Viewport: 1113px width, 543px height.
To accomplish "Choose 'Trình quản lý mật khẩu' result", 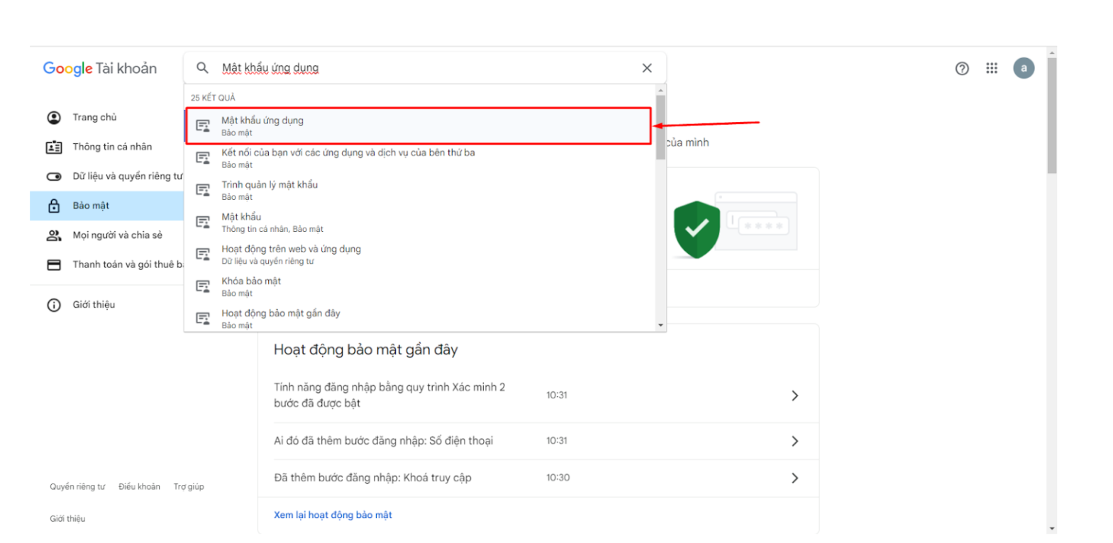I will 270,190.
